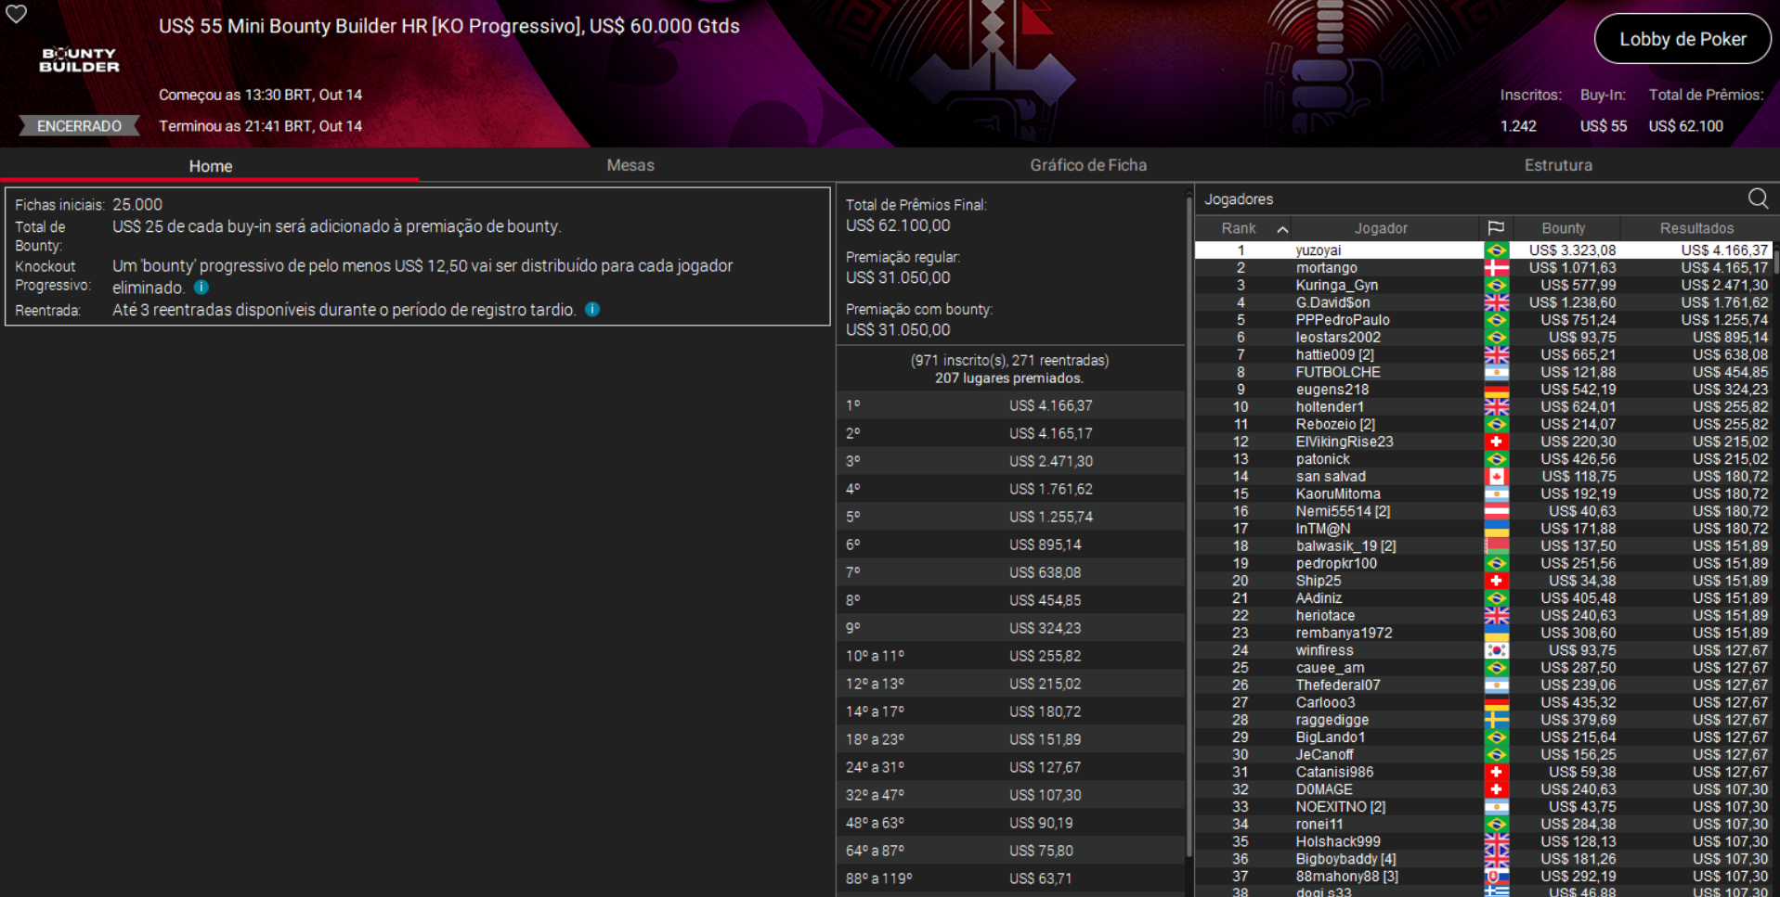The height and width of the screenshot is (897, 1780).
Task: Select player row heriotace
Action: pos(1483,616)
